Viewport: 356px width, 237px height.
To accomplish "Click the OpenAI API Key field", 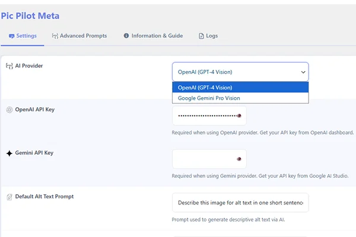I will coord(209,116).
